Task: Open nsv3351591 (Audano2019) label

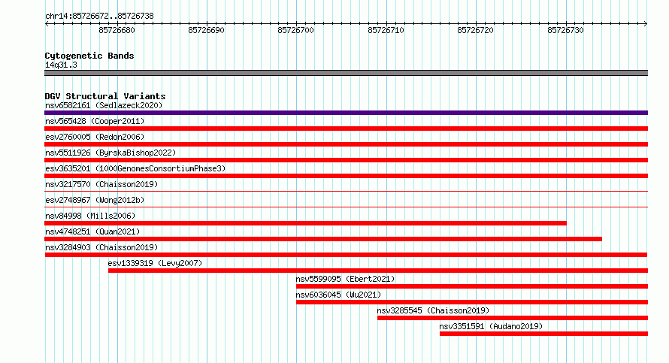Action: tap(491, 326)
